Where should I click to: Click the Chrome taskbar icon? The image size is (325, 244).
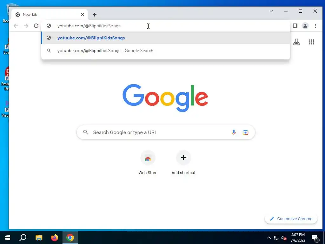point(70,238)
